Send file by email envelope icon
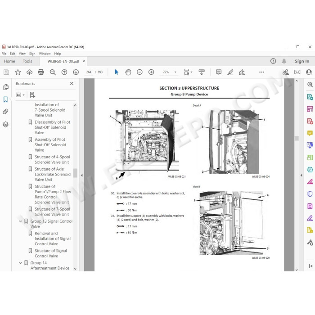Viewport: 315px width, 315px height. 297,72
